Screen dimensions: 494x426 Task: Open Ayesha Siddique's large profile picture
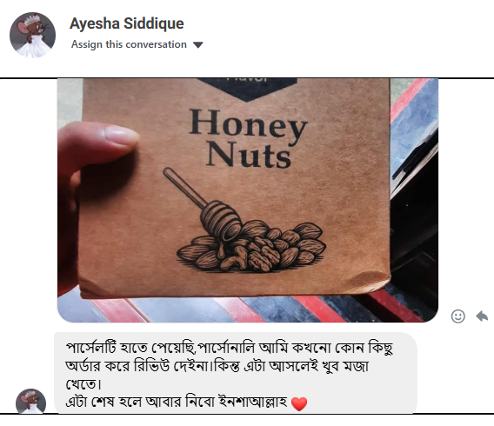click(32, 35)
